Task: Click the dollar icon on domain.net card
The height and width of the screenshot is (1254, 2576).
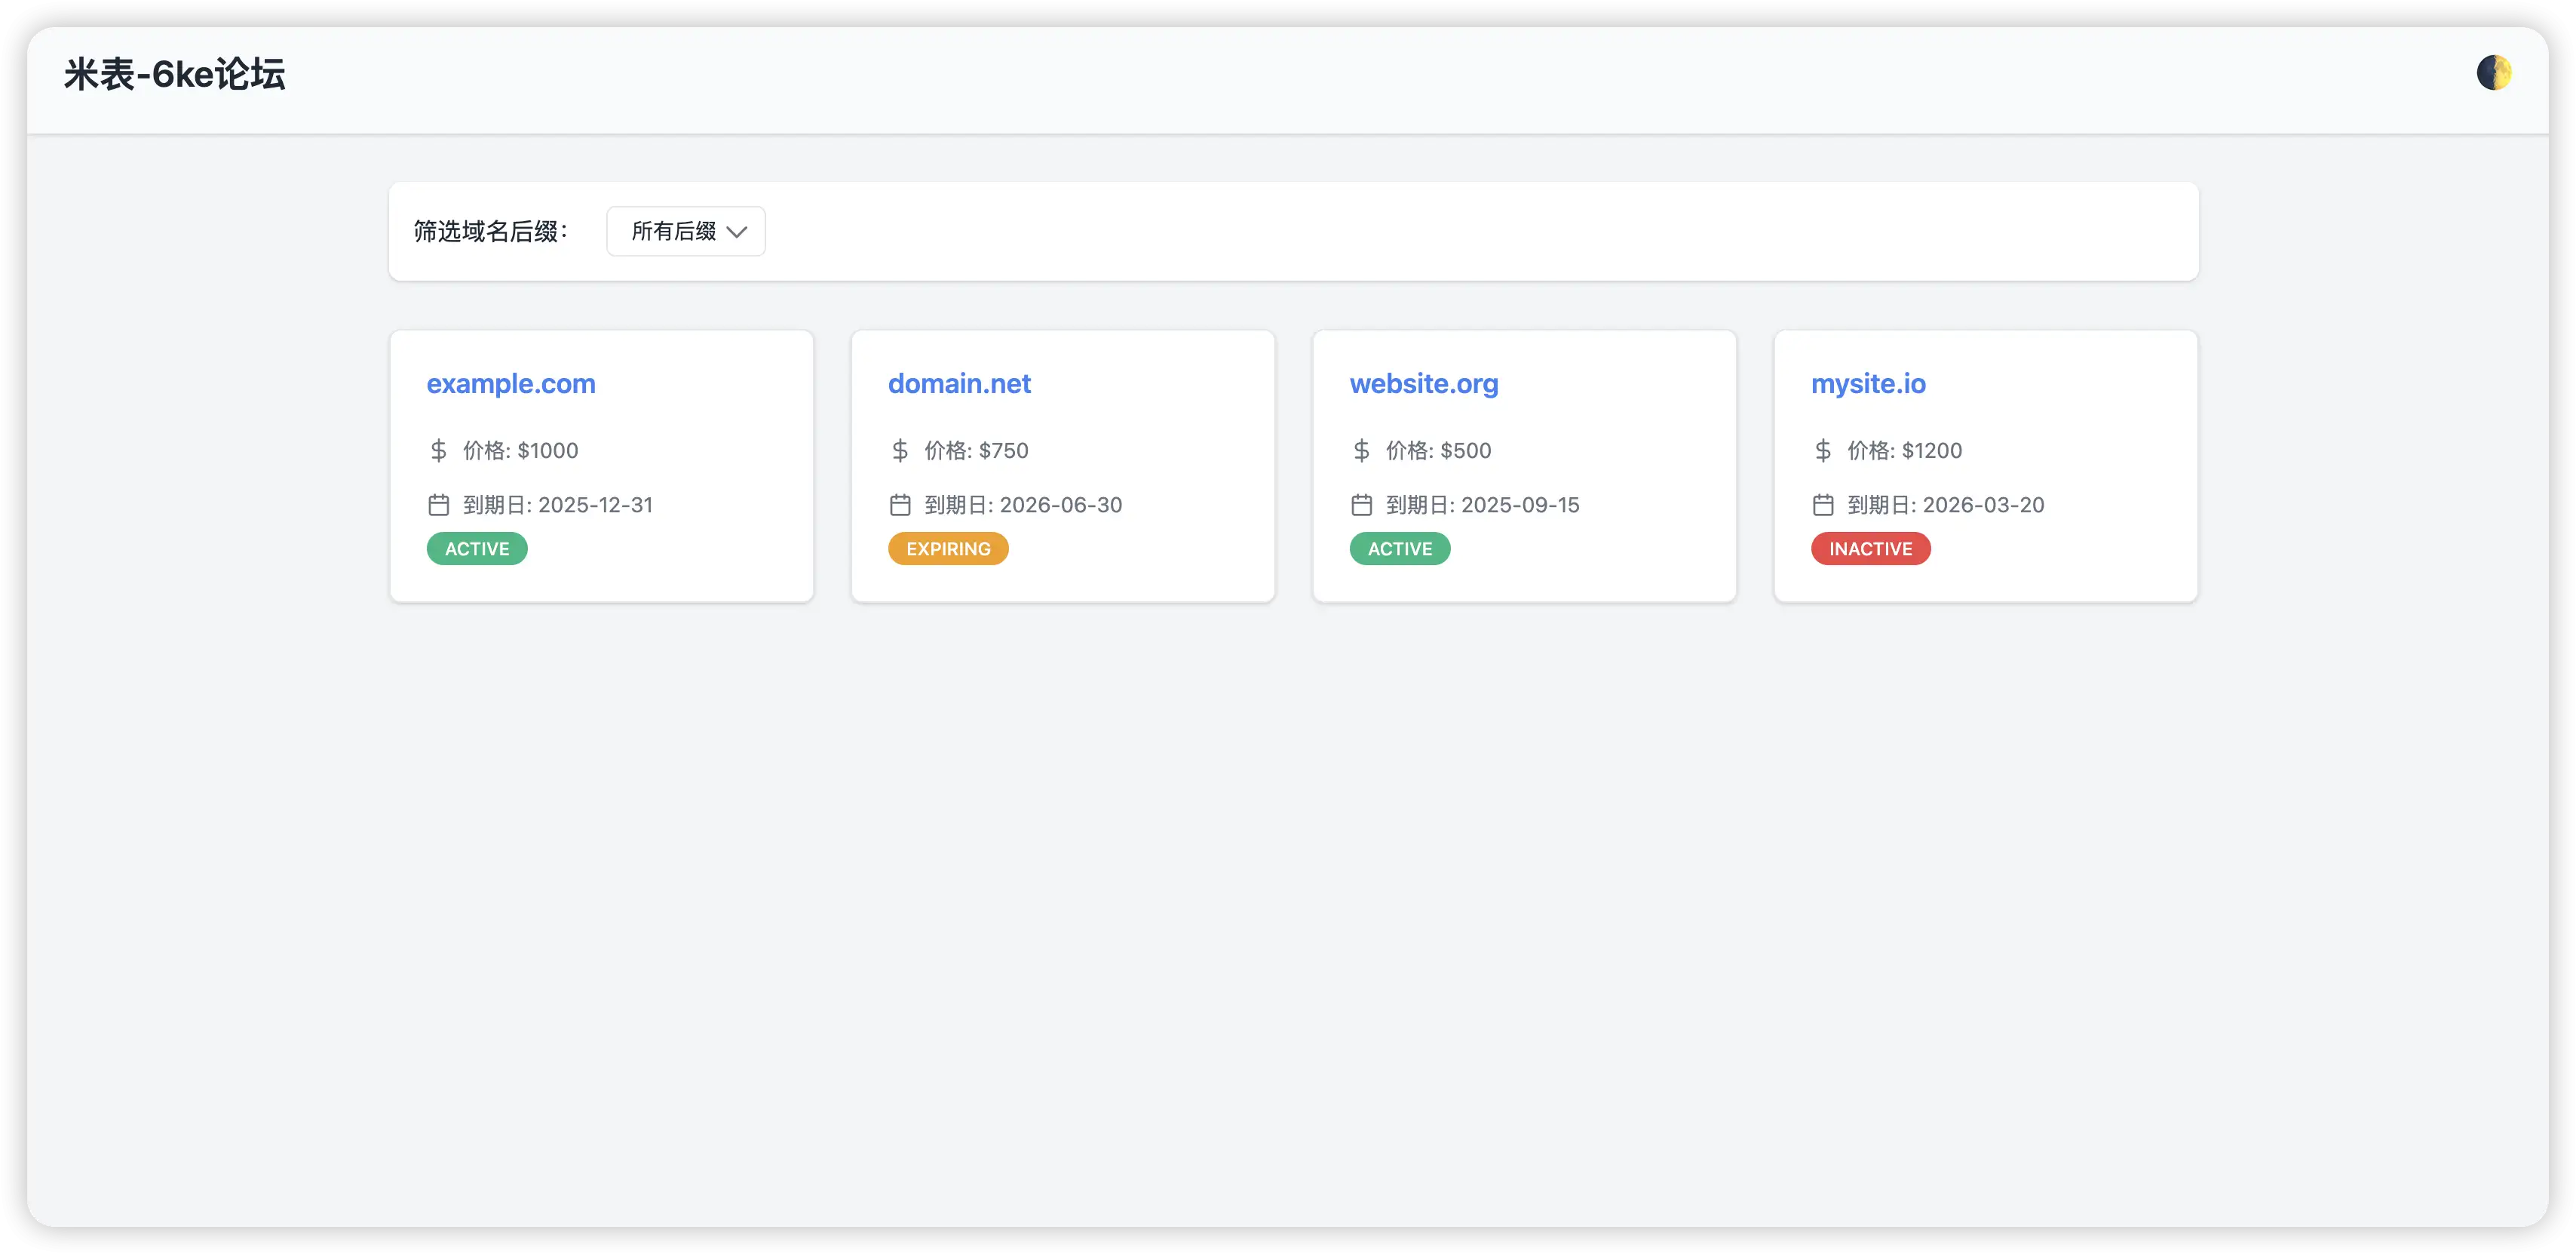Action: coord(900,450)
